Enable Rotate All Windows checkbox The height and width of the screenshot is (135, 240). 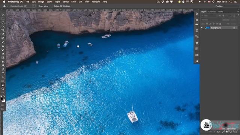pyautogui.click(x=52, y=6)
